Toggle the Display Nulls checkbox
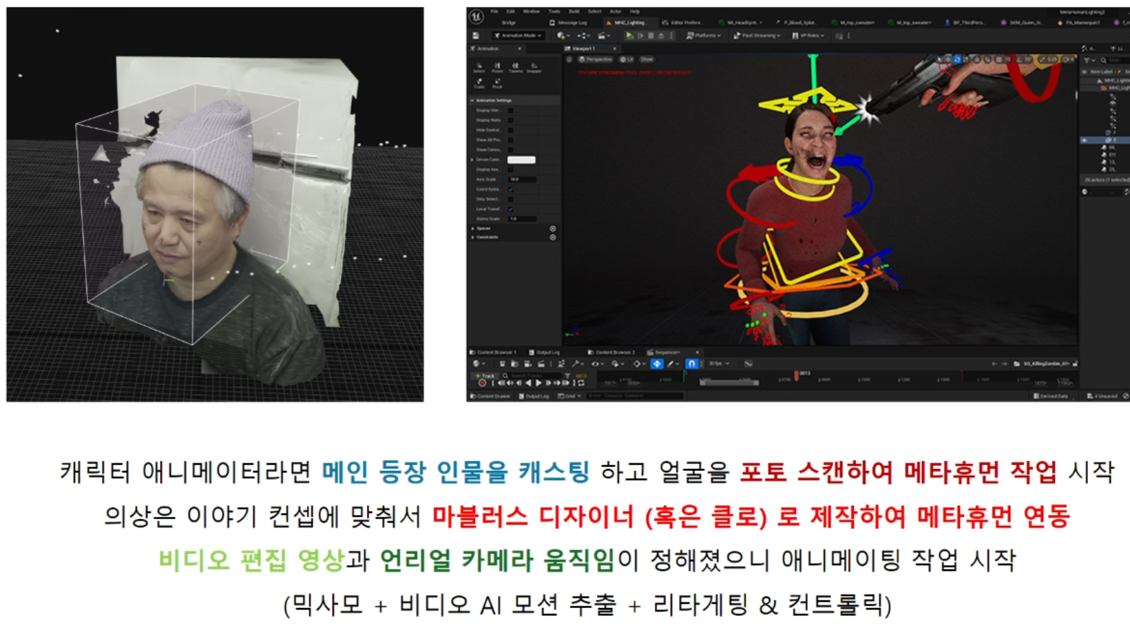1130x630 pixels. coord(510,120)
